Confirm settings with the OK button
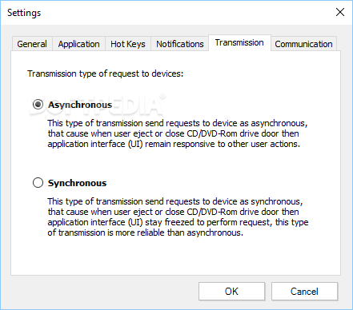The height and width of the screenshot is (310, 353). [x=231, y=292]
